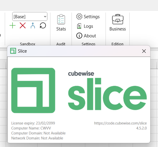Click the cubewise wordmark text

[x=81, y=73]
